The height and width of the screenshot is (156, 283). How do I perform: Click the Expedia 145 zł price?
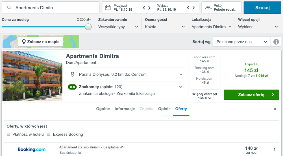(x=251, y=70)
